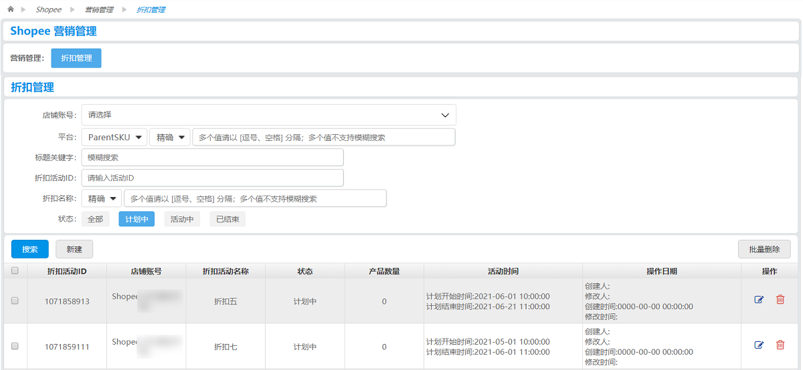Focus the 折扣活动ID input field
This screenshot has width=803, height=370.
(213, 178)
